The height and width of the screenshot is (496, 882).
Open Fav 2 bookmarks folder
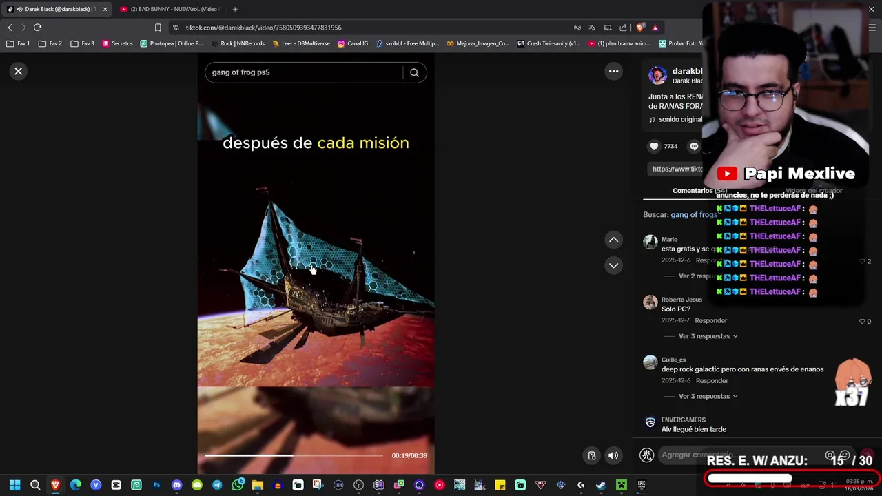pyautogui.click(x=50, y=43)
